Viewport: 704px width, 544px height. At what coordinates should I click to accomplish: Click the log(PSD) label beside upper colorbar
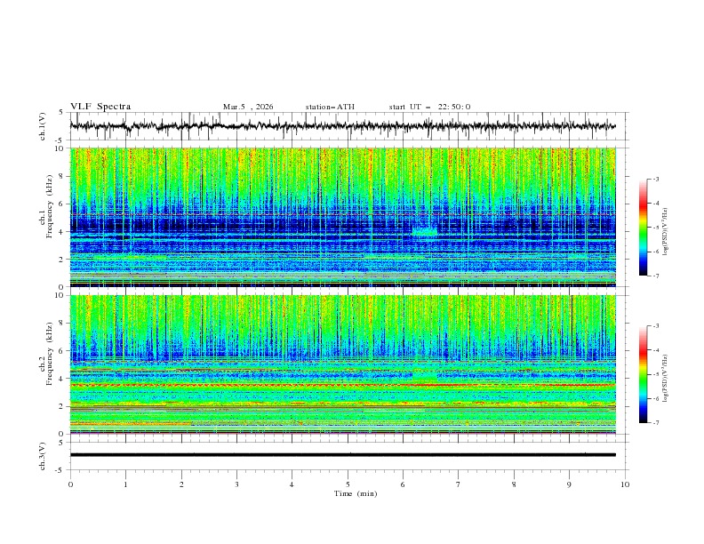coord(666,232)
